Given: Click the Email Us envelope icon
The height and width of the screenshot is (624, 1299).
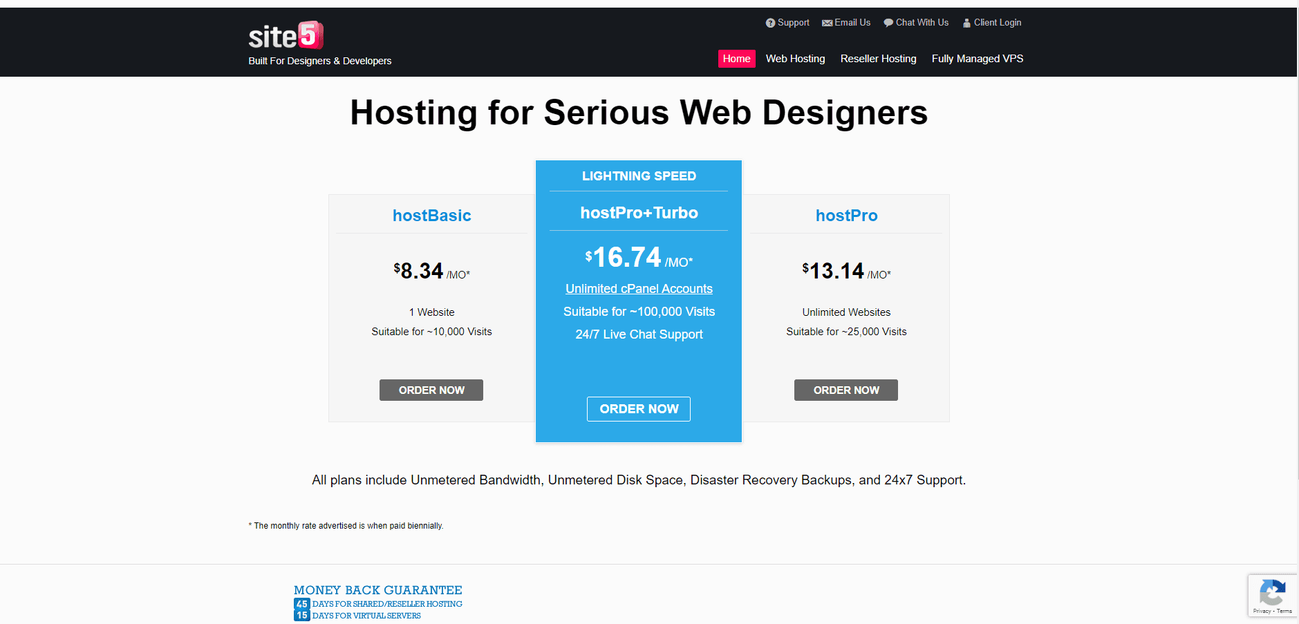Looking at the screenshot, I should 827,23.
